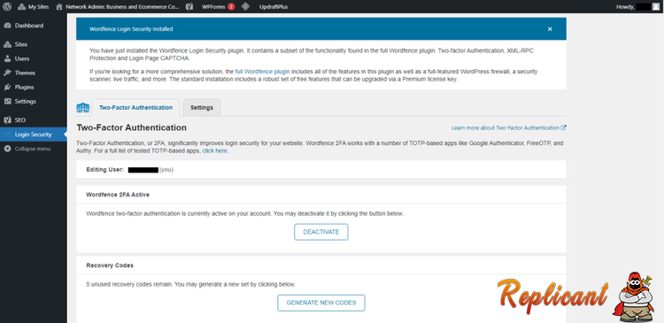Open WPForms admin bar item
This screenshot has width=664, height=323.
click(x=218, y=7)
